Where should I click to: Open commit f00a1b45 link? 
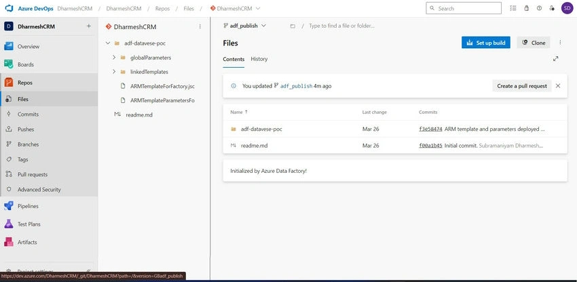click(x=430, y=145)
